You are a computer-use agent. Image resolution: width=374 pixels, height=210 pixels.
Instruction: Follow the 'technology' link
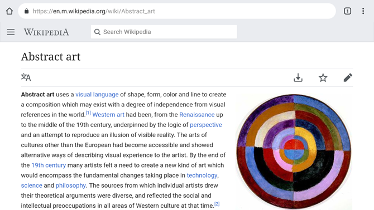[202, 175]
